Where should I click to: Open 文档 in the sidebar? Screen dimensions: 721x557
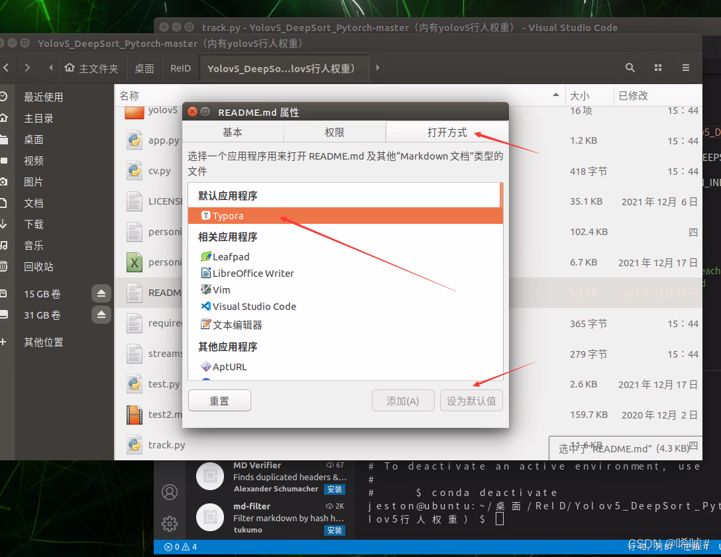click(34, 203)
